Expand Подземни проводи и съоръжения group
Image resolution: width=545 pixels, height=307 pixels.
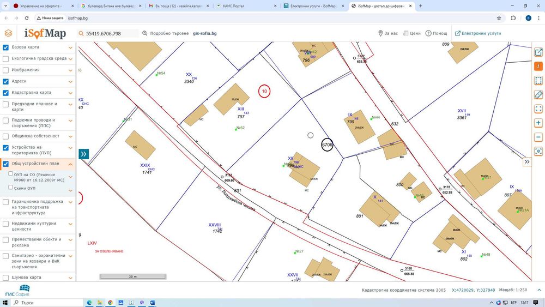point(70,121)
